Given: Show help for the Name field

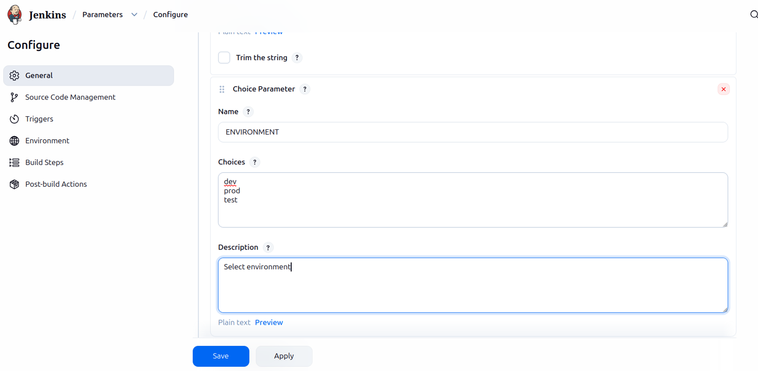Looking at the screenshot, I should (248, 111).
